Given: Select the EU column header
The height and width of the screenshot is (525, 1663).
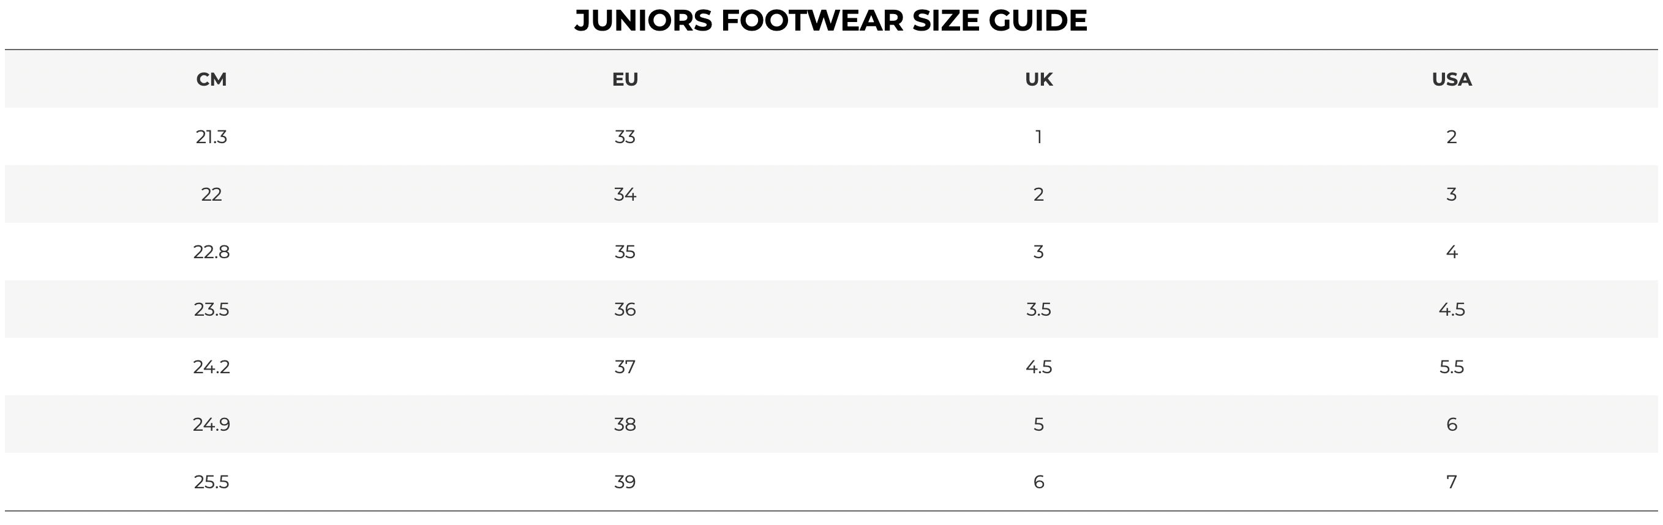Looking at the screenshot, I should pos(625,80).
